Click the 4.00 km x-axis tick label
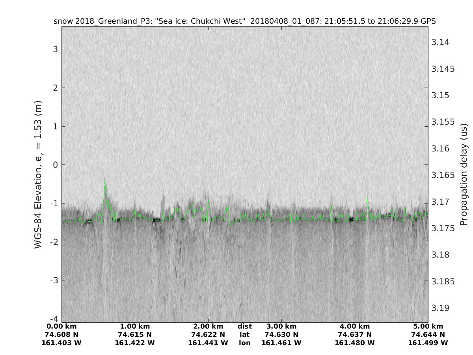The height and width of the screenshot is (355, 473). tap(355, 326)
